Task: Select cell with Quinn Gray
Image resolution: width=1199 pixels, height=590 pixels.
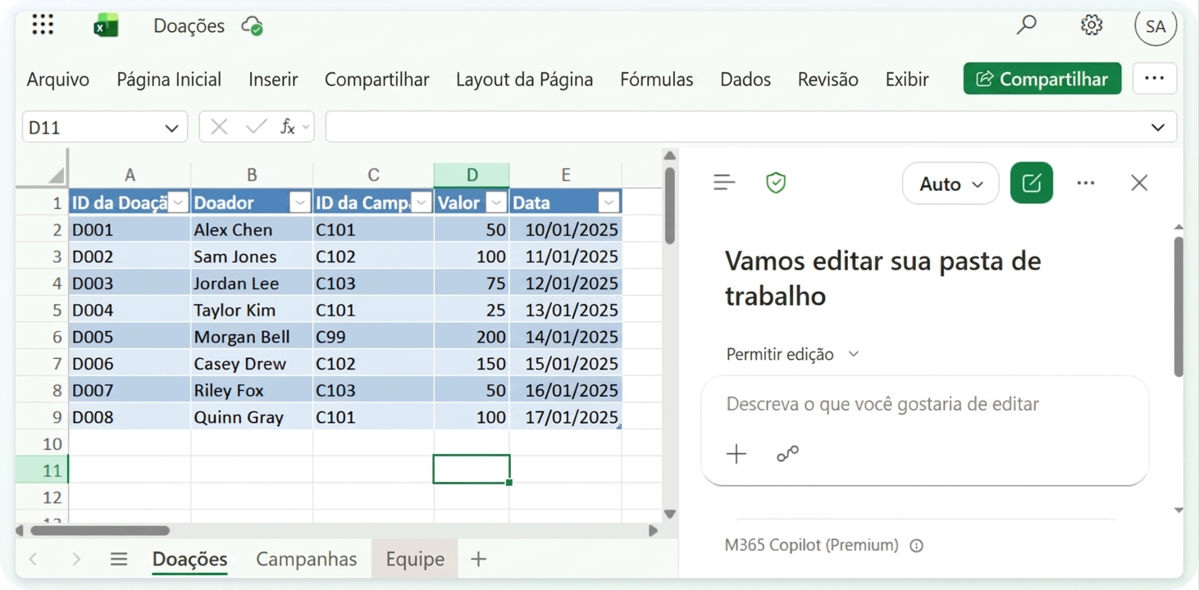Action: click(x=252, y=417)
